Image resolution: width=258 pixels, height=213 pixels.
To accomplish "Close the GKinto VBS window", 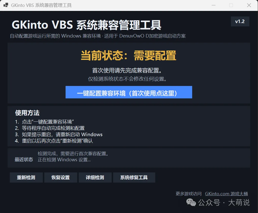I will tap(249, 5).
